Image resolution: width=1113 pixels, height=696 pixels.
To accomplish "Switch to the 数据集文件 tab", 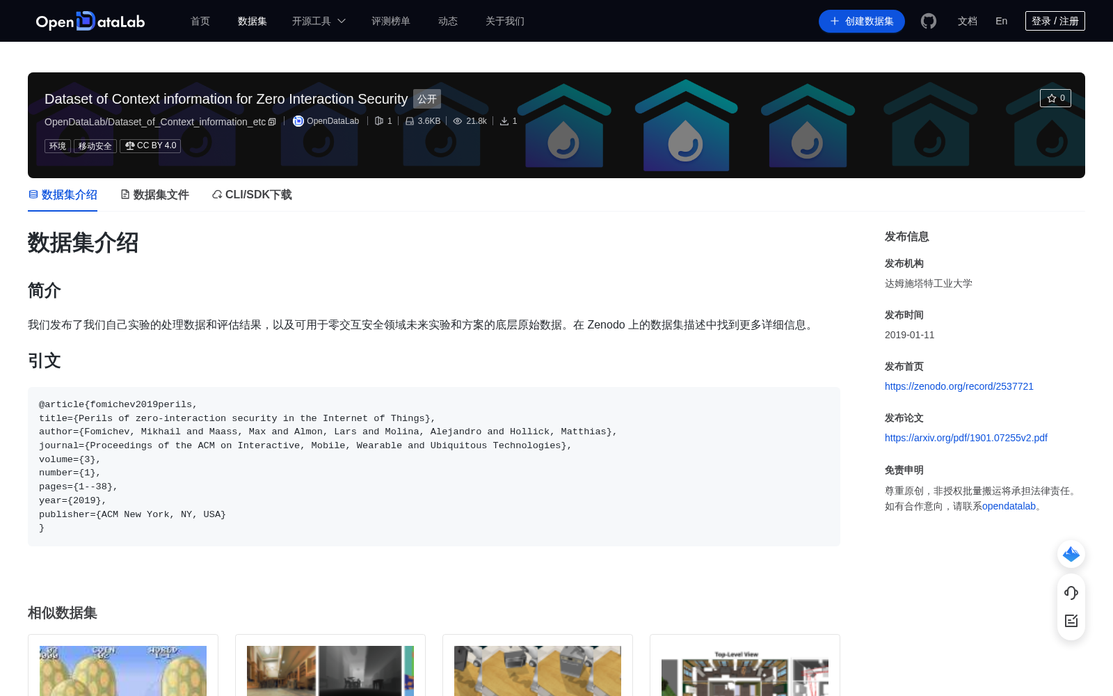I will pyautogui.click(x=154, y=195).
